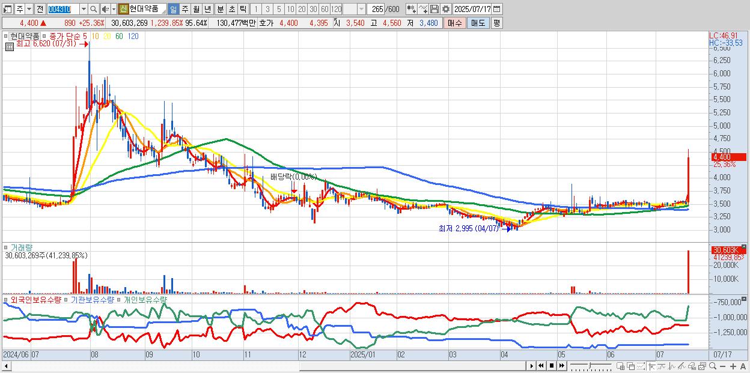Choose the 10 interval button

pyautogui.click(x=290, y=9)
